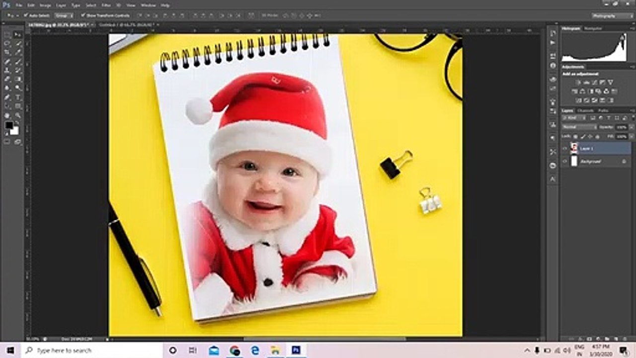Open the Adjustments panel flyout menu
636x358 pixels.
[633, 67]
